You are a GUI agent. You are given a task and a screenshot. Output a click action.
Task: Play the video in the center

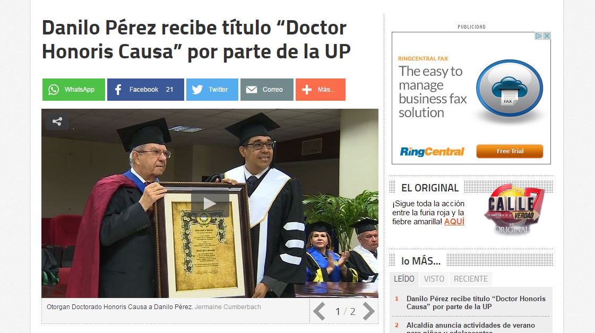click(210, 204)
